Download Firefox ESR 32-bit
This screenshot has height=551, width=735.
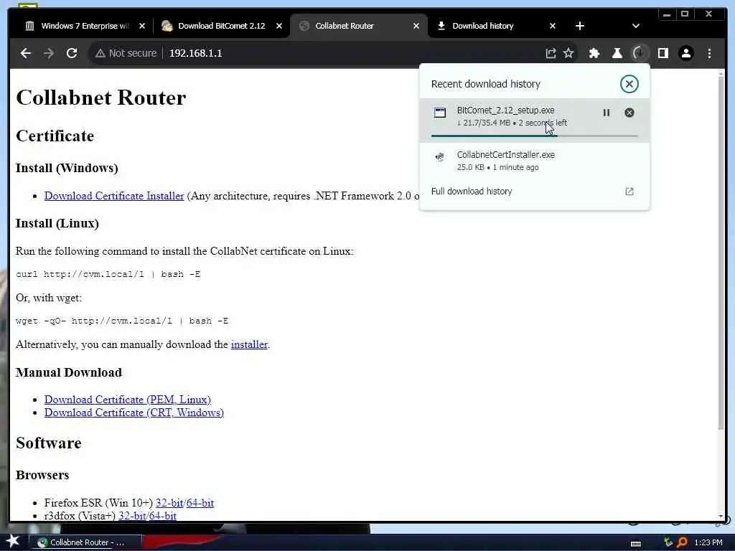tap(169, 503)
